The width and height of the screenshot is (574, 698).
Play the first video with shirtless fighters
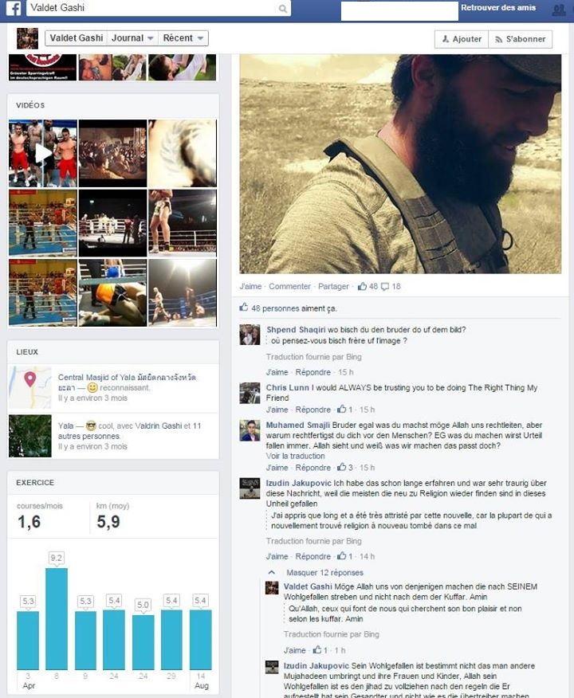point(43,153)
